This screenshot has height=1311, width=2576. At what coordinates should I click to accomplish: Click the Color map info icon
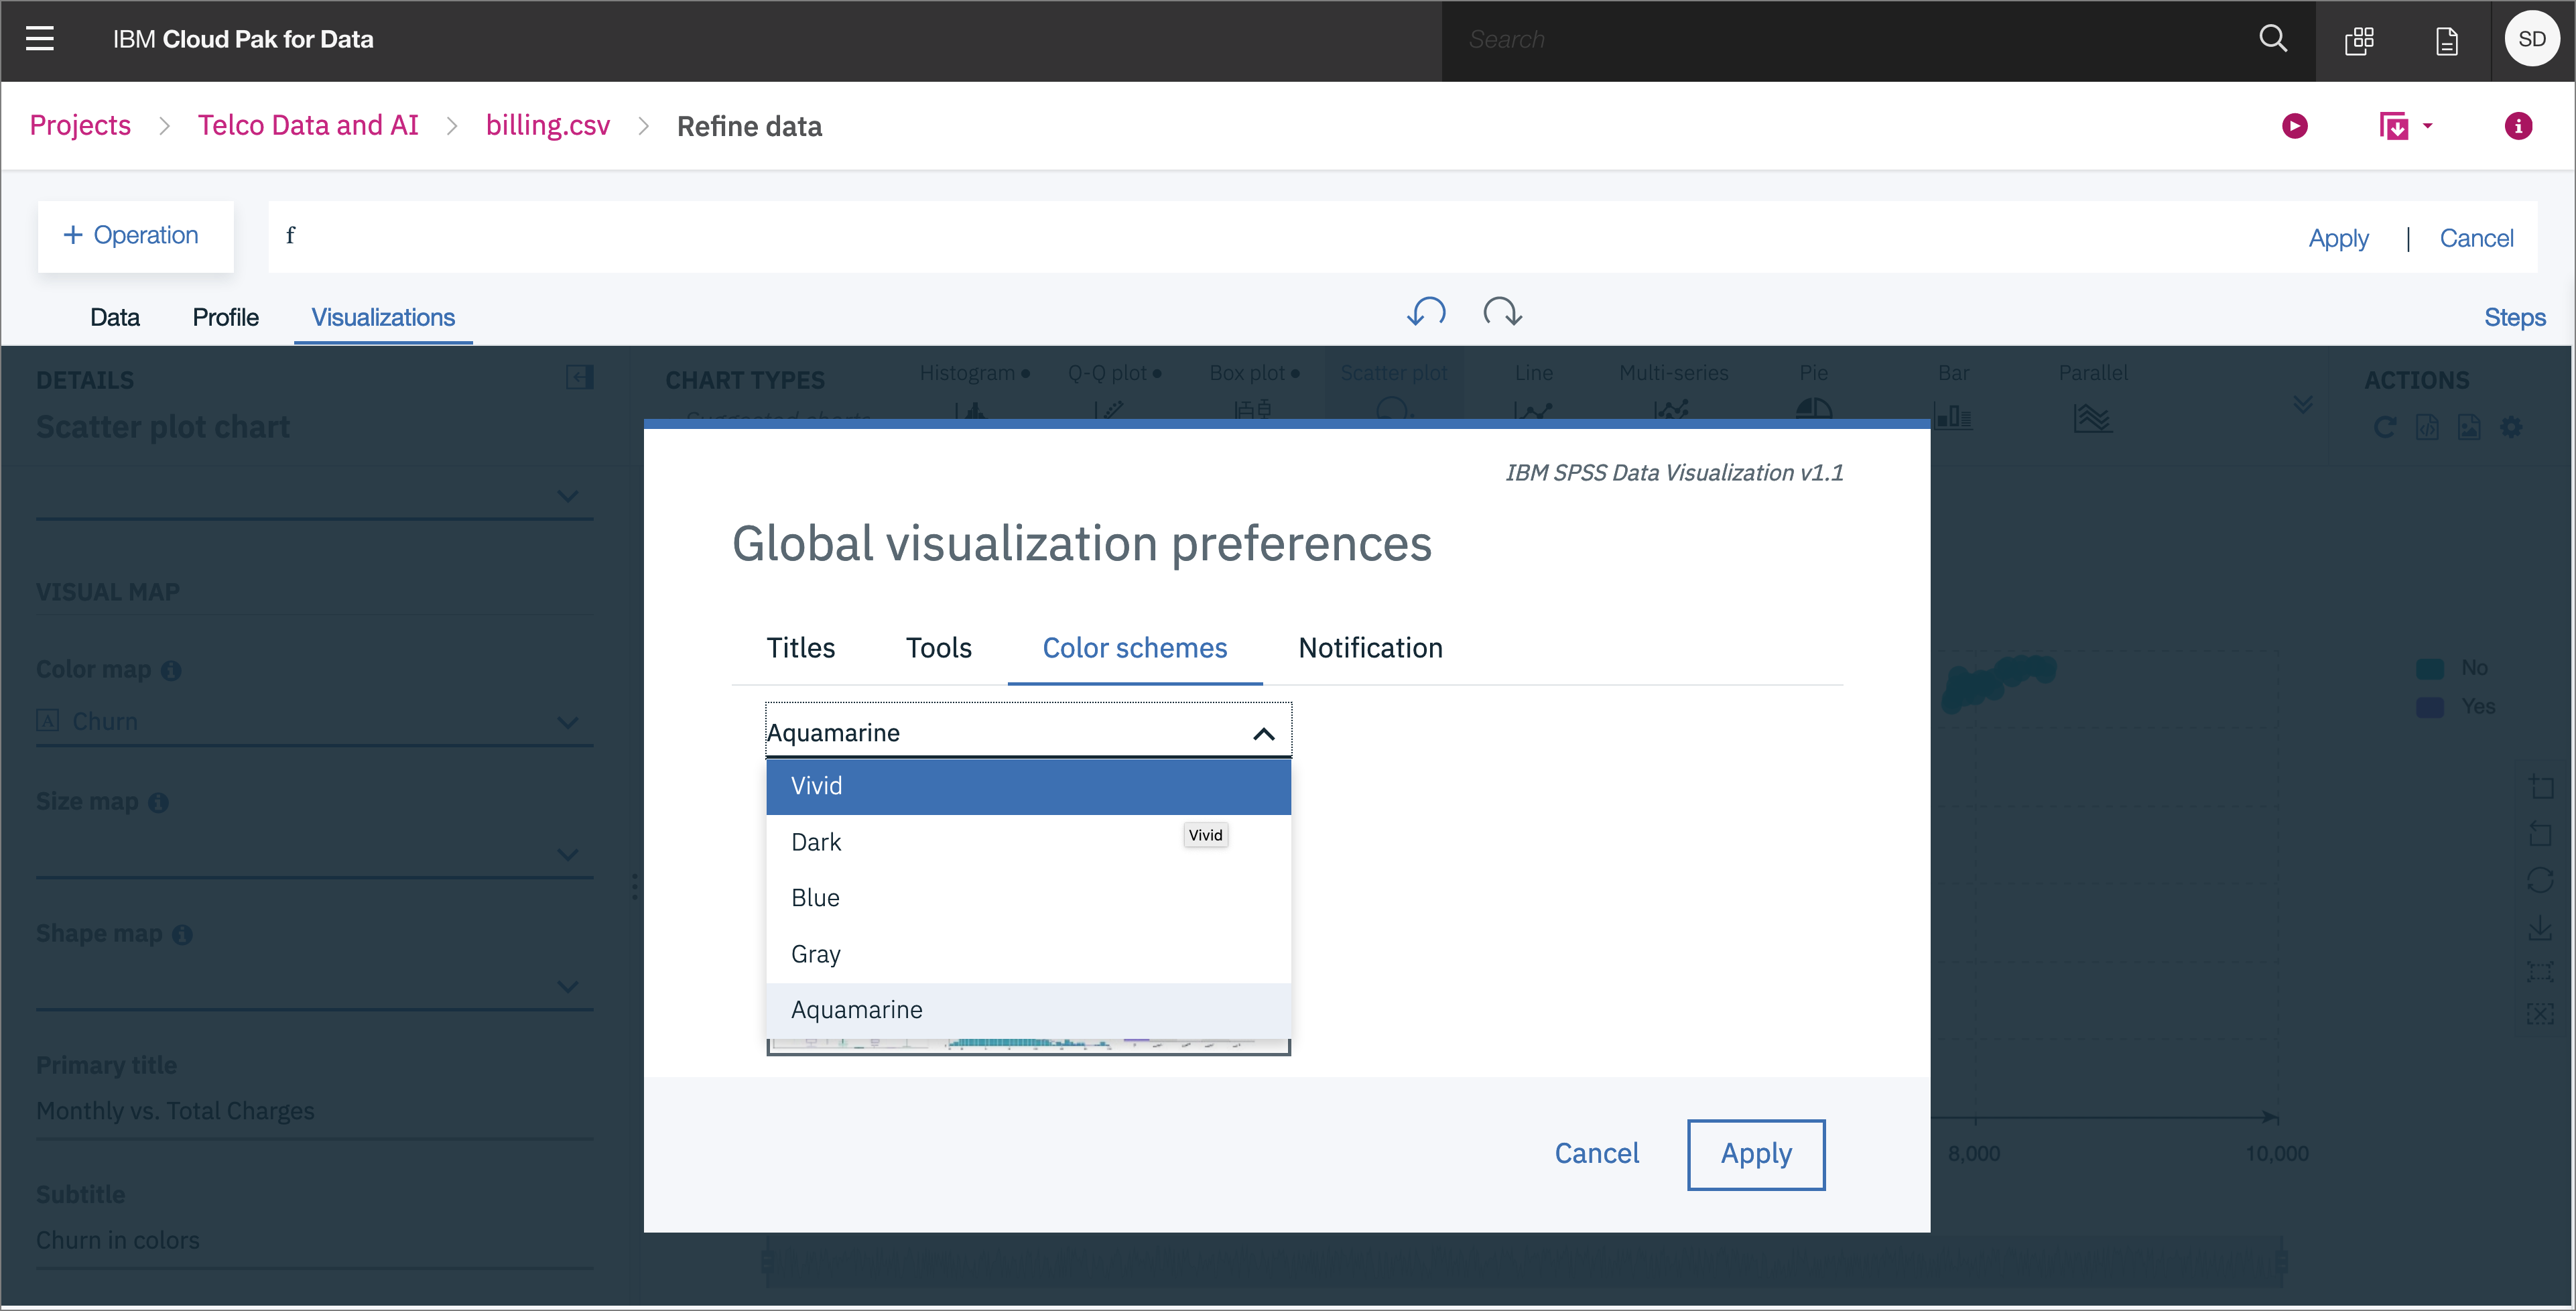tap(171, 670)
